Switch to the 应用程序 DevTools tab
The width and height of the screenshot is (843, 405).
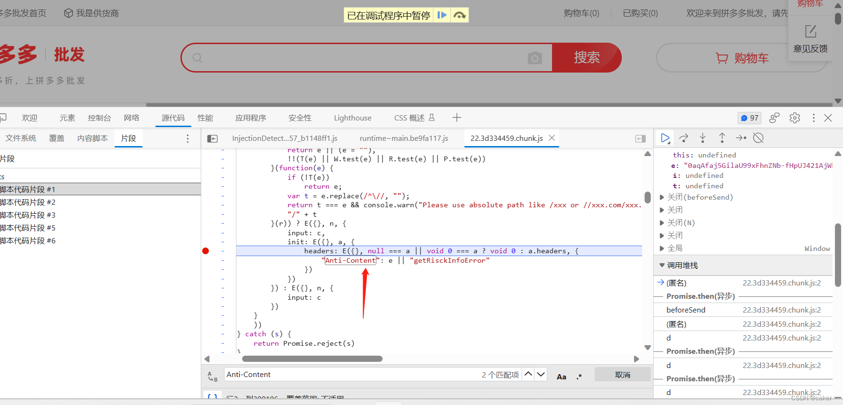251,118
